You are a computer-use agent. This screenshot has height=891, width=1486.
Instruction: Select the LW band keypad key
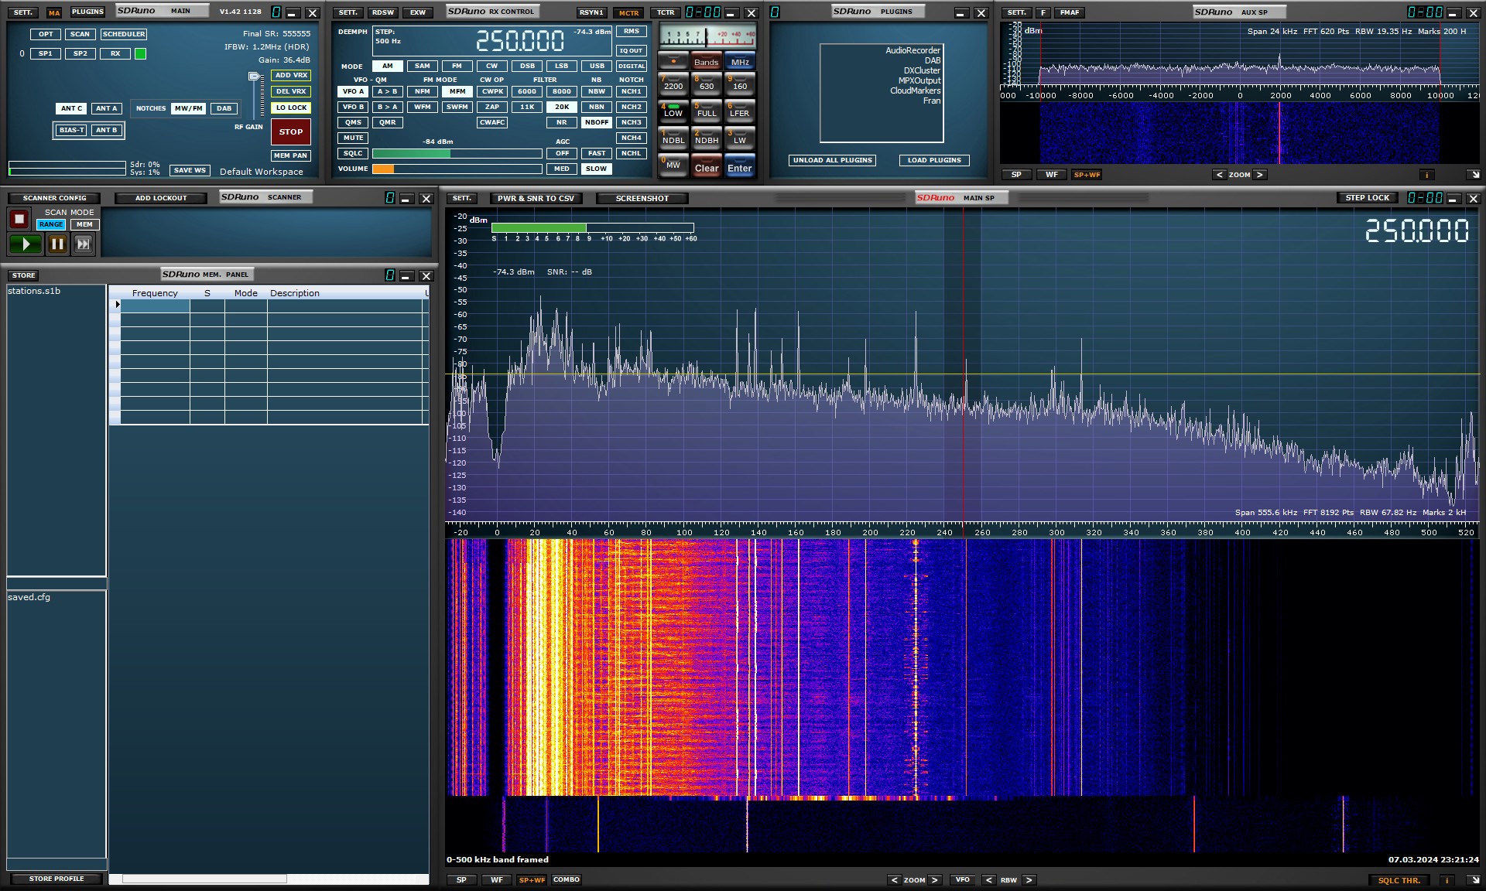pyautogui.click(x=740, y=138)
